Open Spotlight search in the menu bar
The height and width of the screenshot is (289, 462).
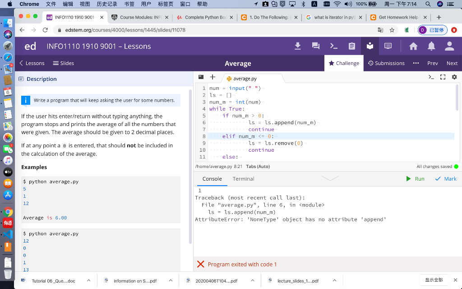(428, 4)
